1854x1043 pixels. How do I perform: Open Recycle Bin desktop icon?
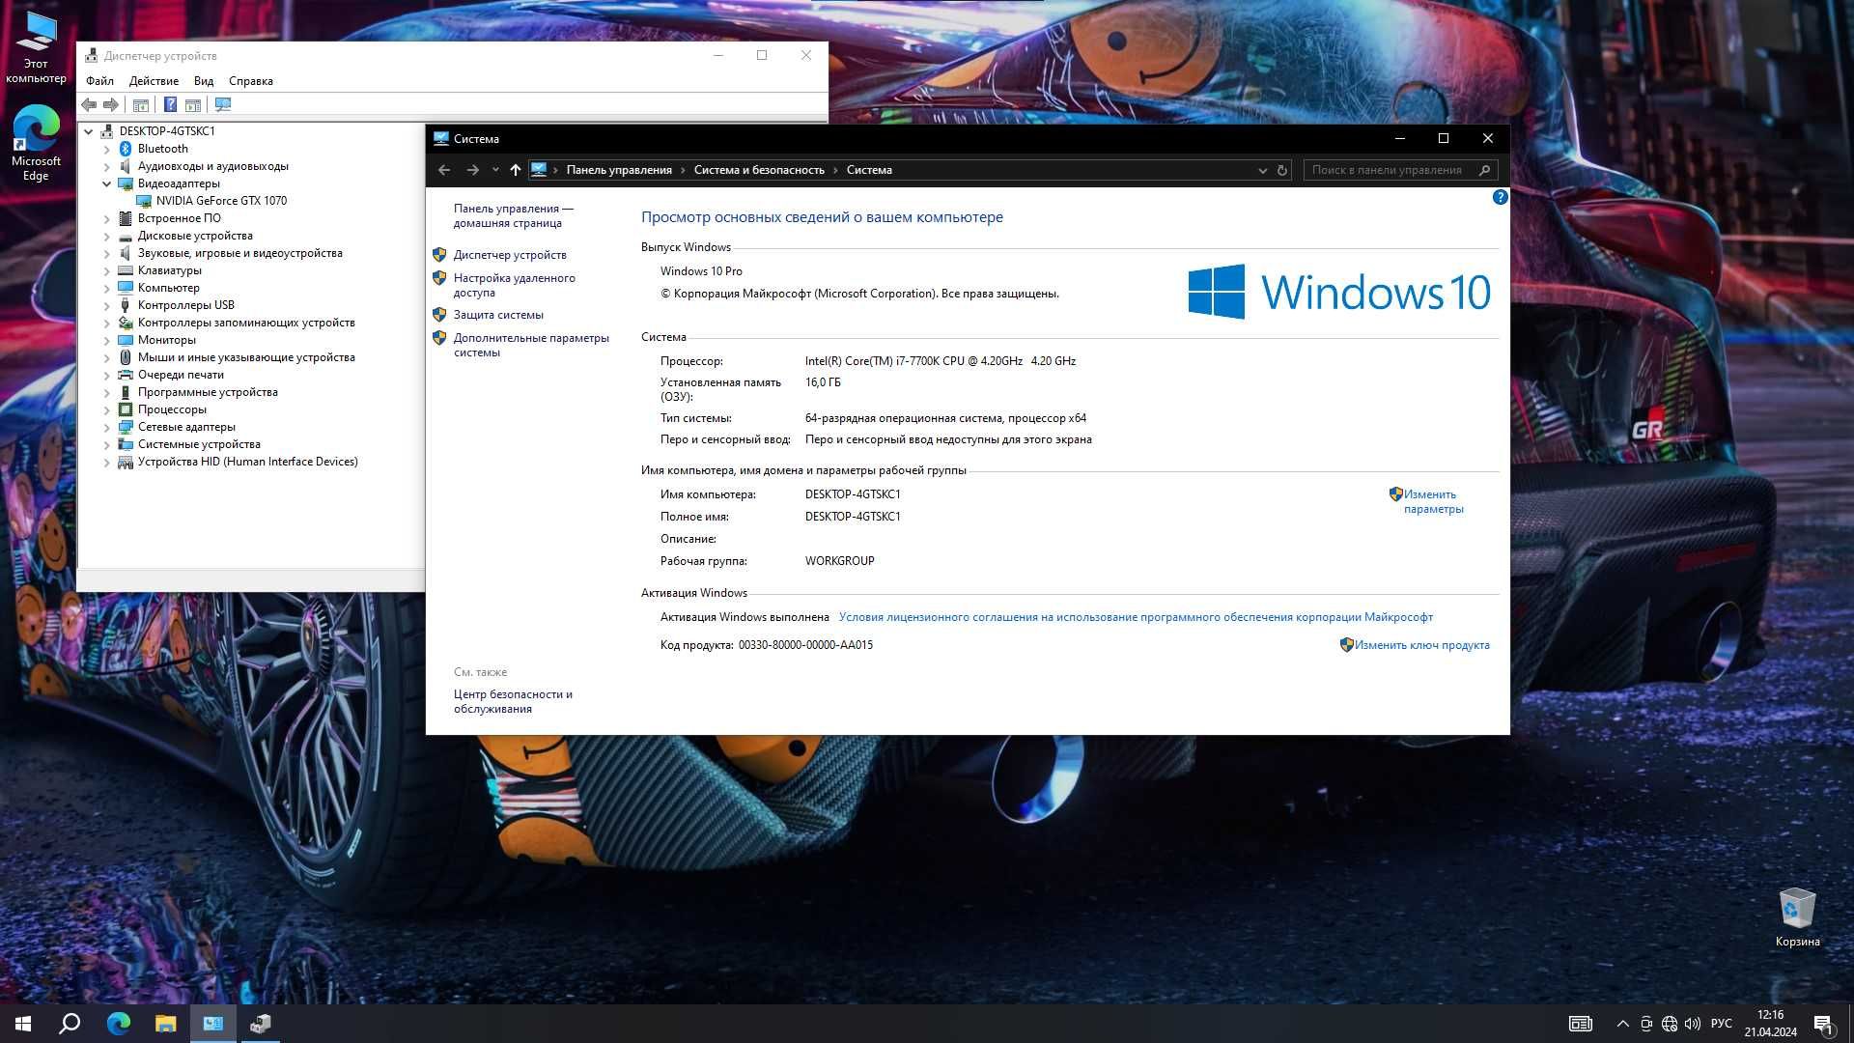coord(1797,916)
